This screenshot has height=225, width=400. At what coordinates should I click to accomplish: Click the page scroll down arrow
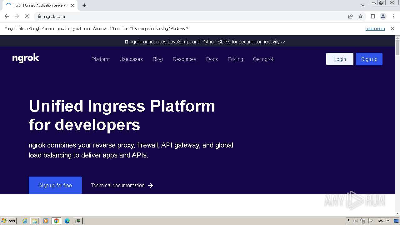point(397,213)
